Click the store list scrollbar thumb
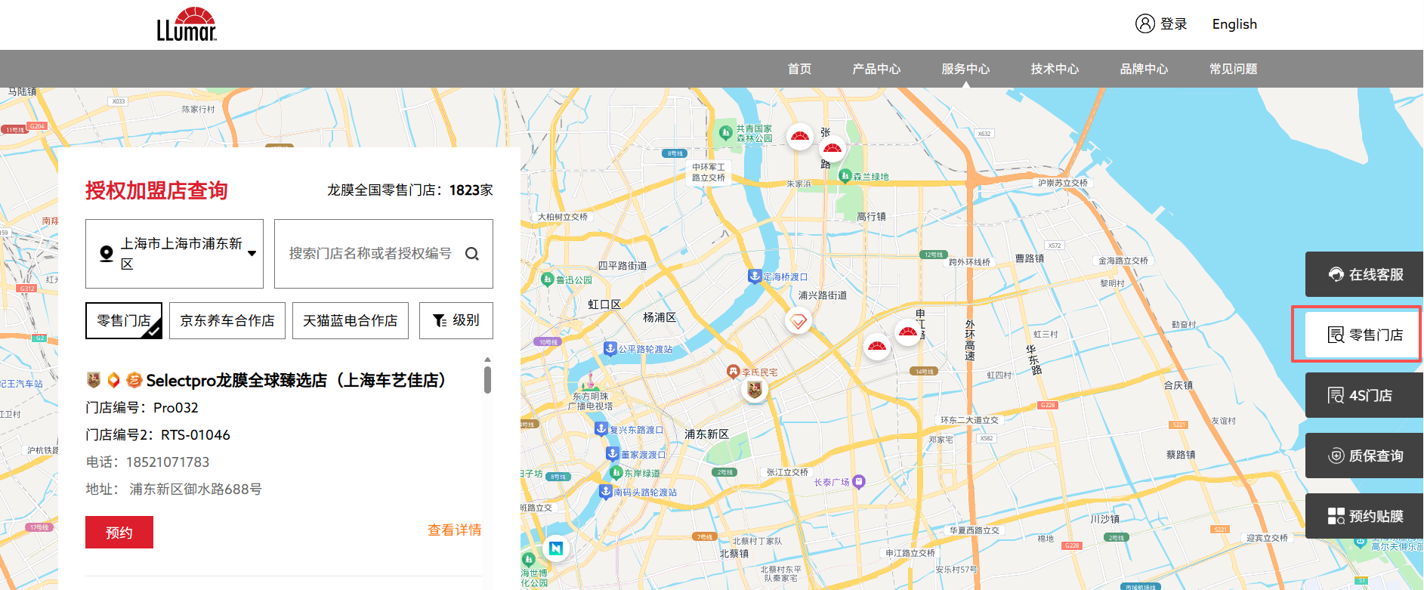 point(488,380)
